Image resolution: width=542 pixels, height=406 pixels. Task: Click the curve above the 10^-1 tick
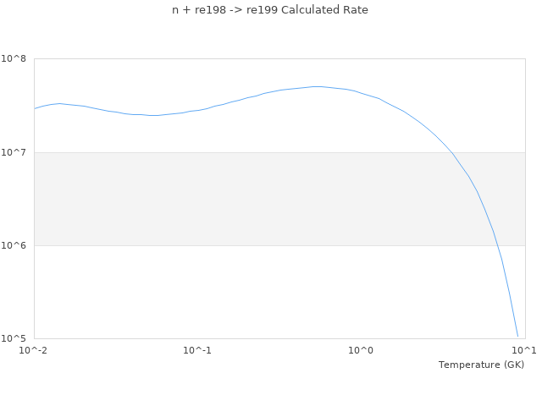(197, 110)
